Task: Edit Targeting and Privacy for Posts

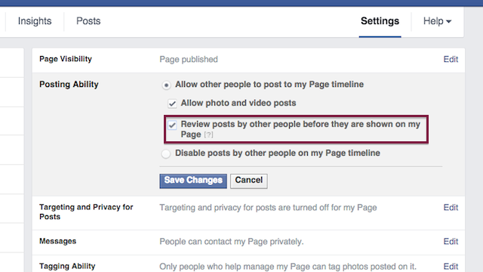Action: (x=451, y=208)
